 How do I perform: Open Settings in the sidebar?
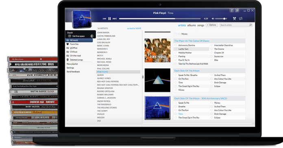(70, 68)
